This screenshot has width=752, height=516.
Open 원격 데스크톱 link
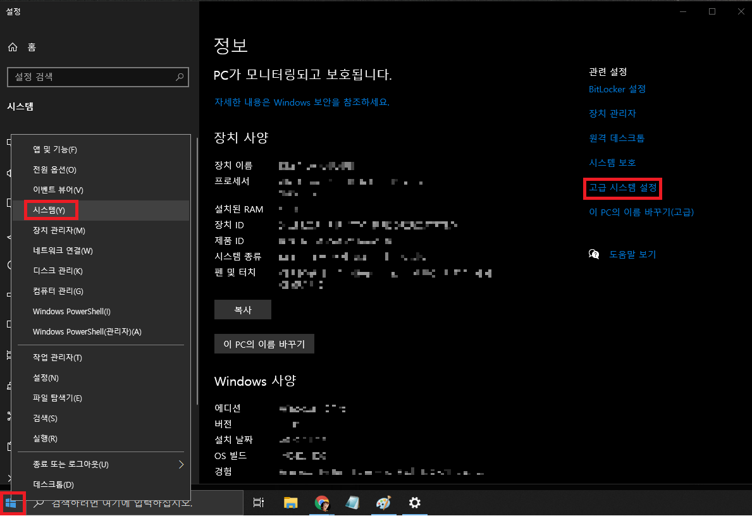click(617, 138)
